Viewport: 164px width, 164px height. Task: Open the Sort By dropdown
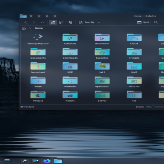click(x=89, y=22)
